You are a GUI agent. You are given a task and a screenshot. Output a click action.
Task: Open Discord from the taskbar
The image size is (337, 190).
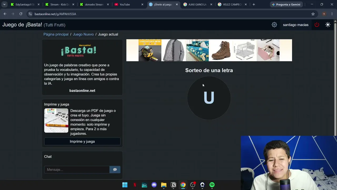pos(154,185)
